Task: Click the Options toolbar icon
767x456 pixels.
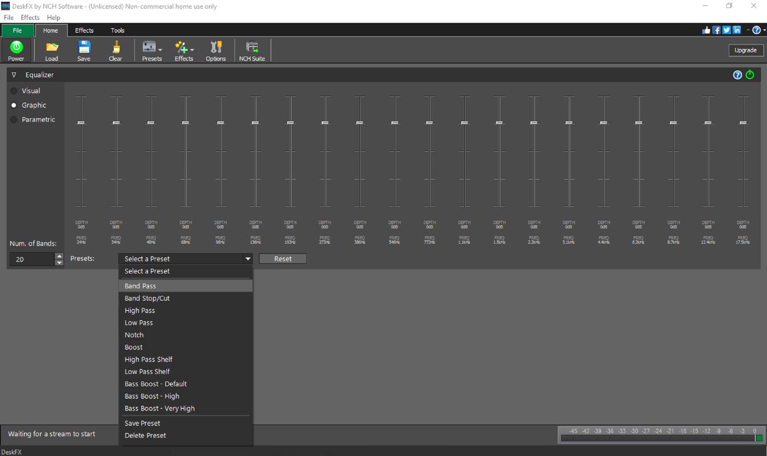Action: (x=216, y=50)
